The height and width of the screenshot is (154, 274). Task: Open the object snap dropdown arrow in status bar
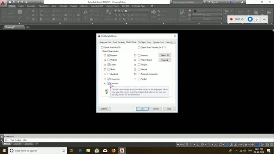(x=223, y=145)
